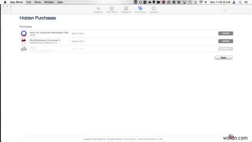Click the Hidden Purchases heading
This screenshot has height=142, width=252.
tap(38, 18)
